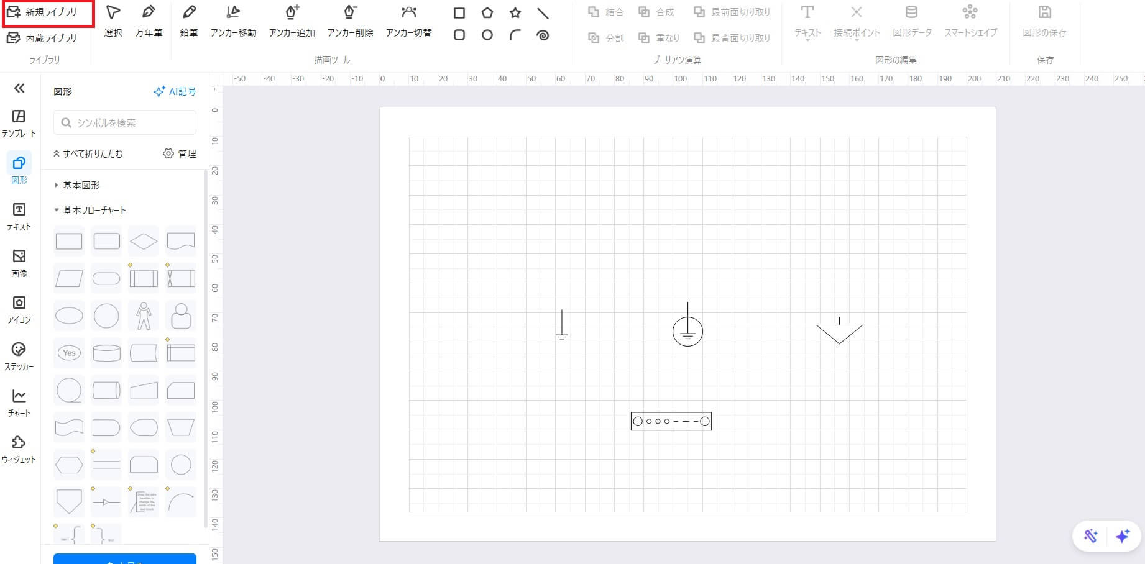Click the magic wand icon bottom right

1090,536
